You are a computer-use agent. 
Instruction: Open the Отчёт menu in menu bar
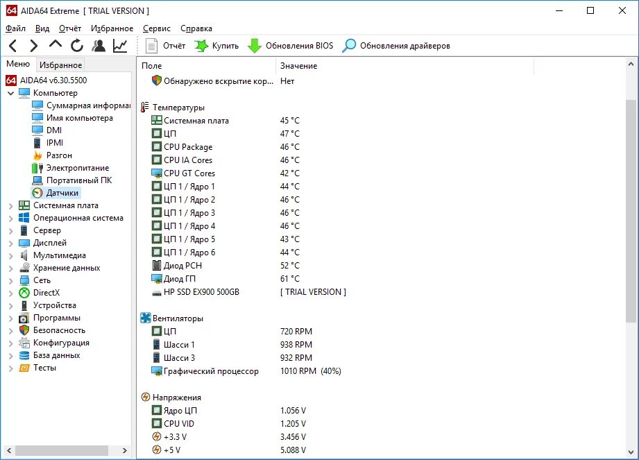tap(70, 28)
